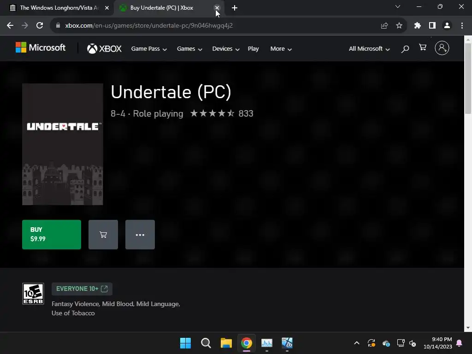The width and height of the screenshot is (472, 354).
Task: Expand the Game Pass menu
Action: tap(149, 49)
